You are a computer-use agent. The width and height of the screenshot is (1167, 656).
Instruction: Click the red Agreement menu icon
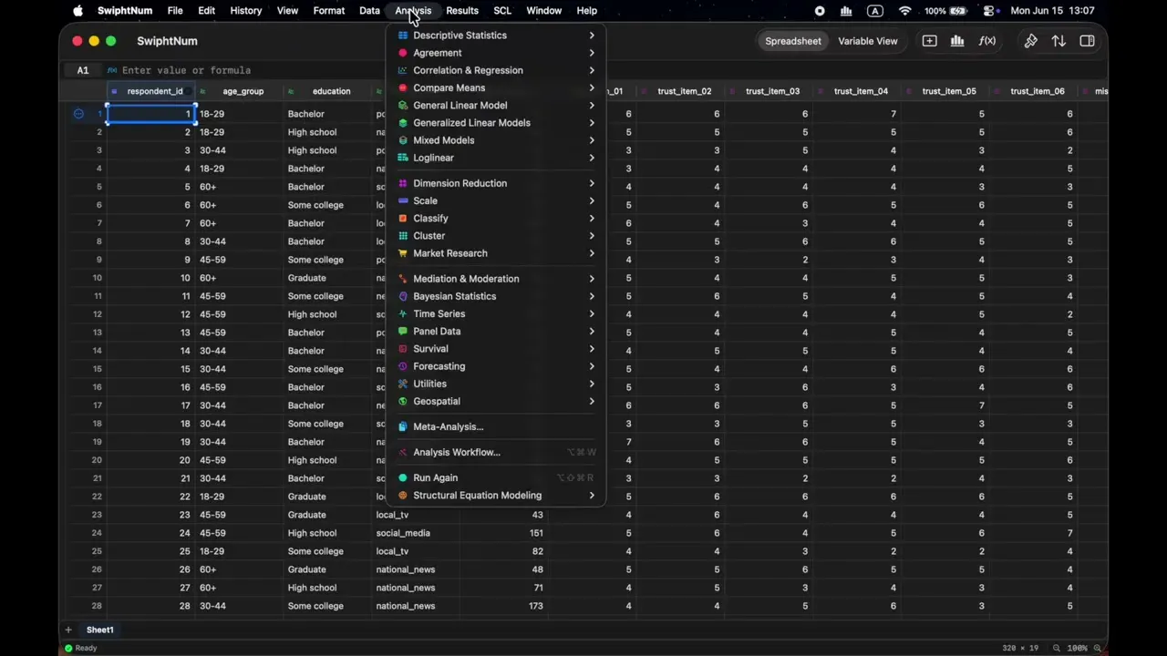[403, 53]
